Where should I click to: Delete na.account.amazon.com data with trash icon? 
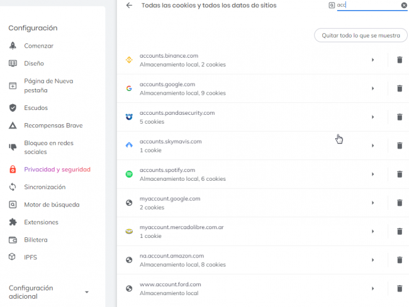pos(400,260)
